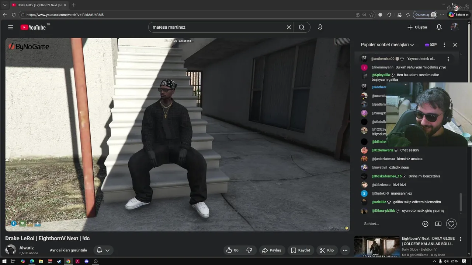Open options for EightbornV Next recommended video
Screen dimensions: 472x265
[461, 239]
